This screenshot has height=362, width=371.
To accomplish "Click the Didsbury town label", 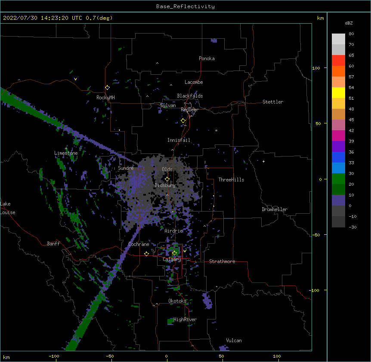I will pyautogui.click(x=165, y=185).
